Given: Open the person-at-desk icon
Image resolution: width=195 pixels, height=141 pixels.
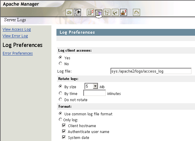Looking at the screenshot, I should 123,13.
